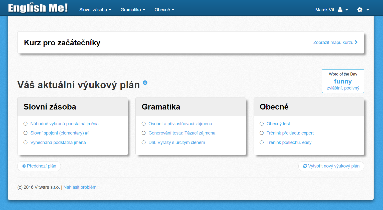The height and width of the screenshot is (210, 383).
Task: Click the left arrow icon in Předchozí plán
Action: pyautogui.click(x=24, y=166)
